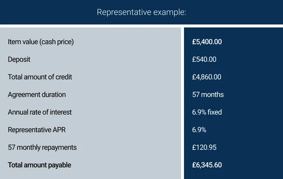Viewport: 283px width, 179px height.
Task: Click the £540.00 deposit amount
Action: 204,60
